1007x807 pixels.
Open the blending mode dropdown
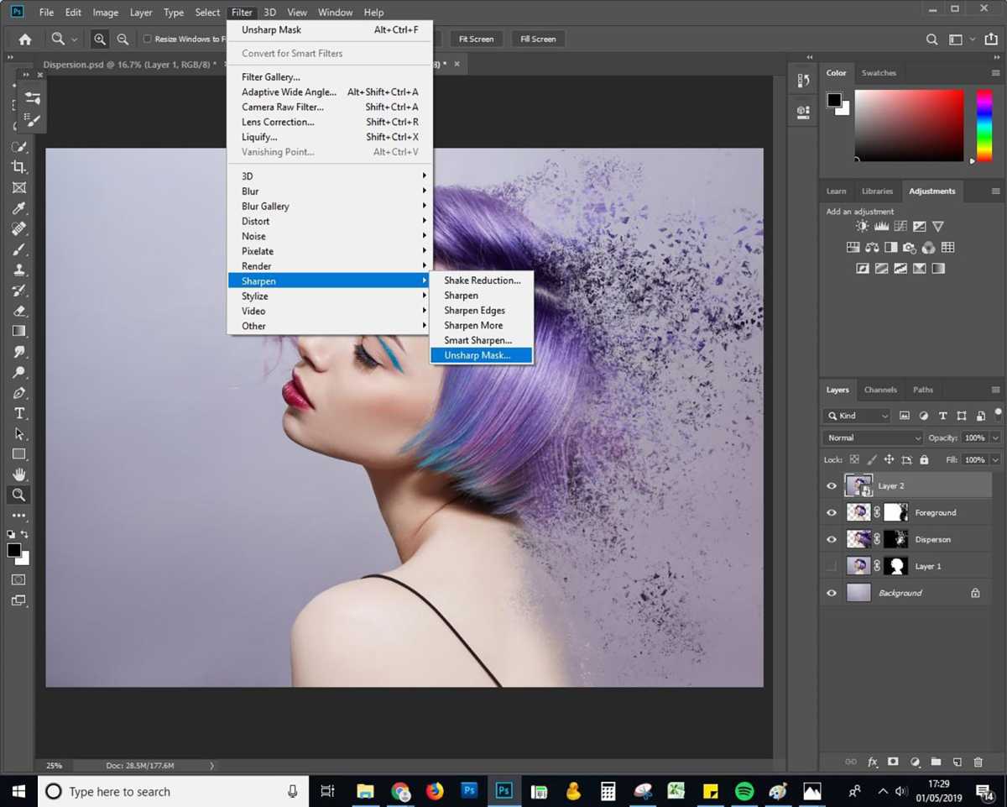(x=871, y=438)
